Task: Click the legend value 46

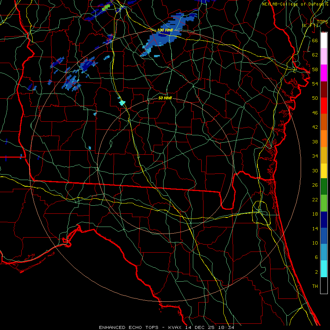Action: tap(315, 113)
